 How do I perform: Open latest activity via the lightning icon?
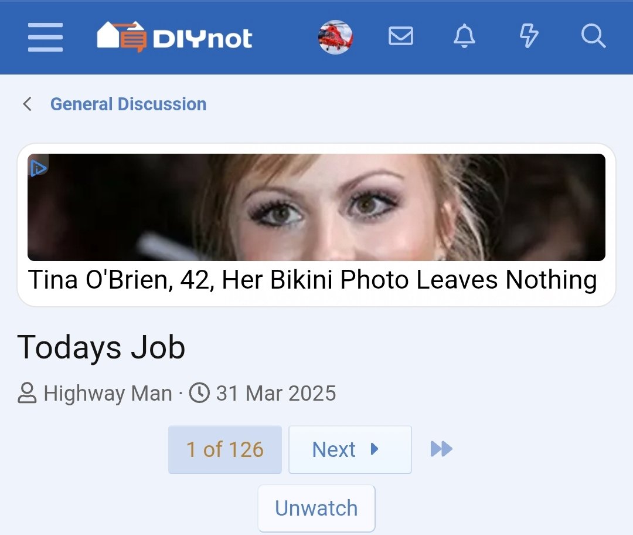point(528,37)
